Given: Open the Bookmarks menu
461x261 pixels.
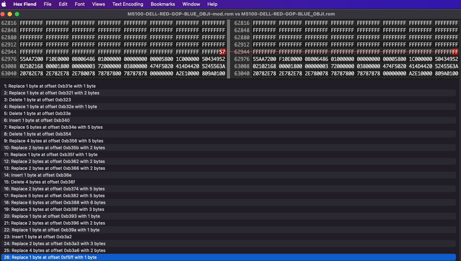Looking at the screenshot, I should coord(163,4).
